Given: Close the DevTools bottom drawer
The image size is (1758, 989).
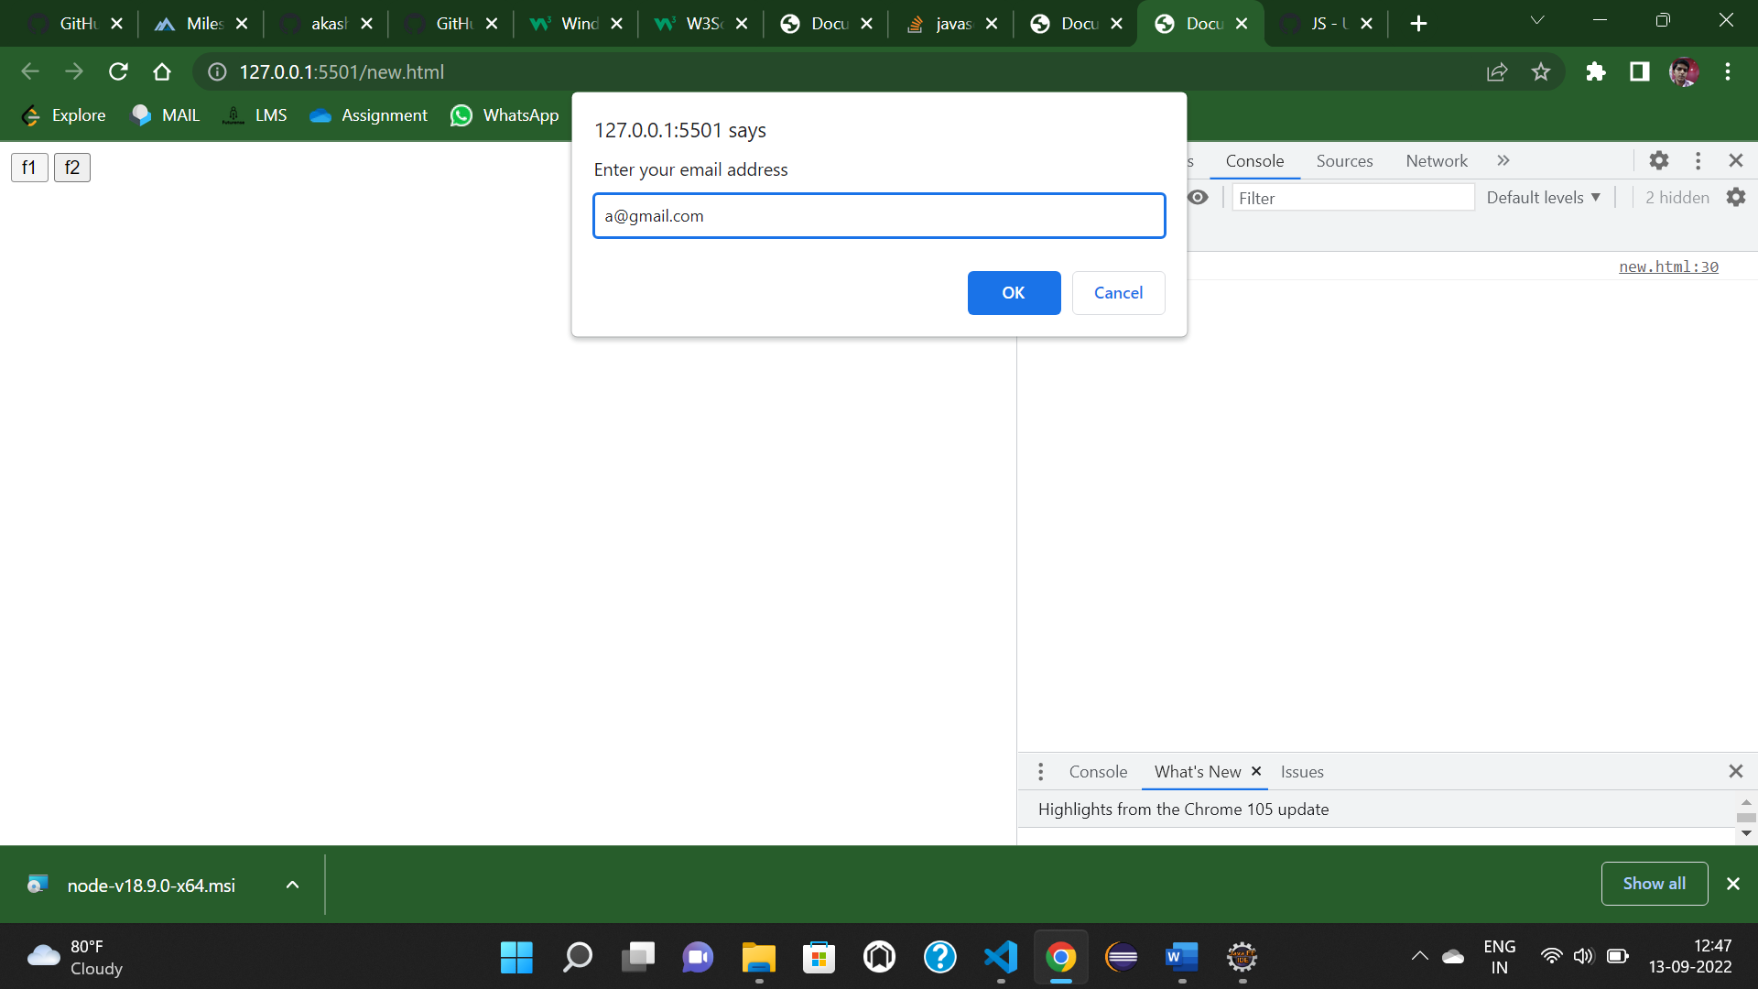Looking at the screenshot, I should point(1735,772).
